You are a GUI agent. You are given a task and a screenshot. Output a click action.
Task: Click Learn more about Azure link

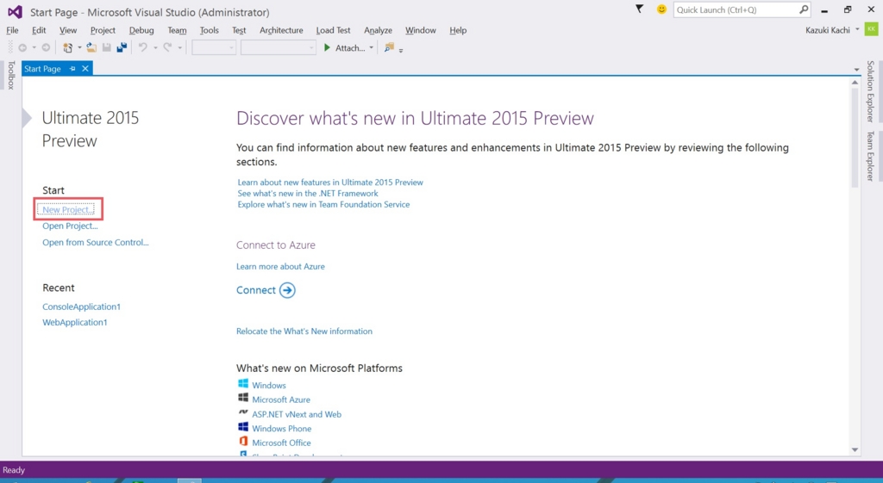[280, 267]
